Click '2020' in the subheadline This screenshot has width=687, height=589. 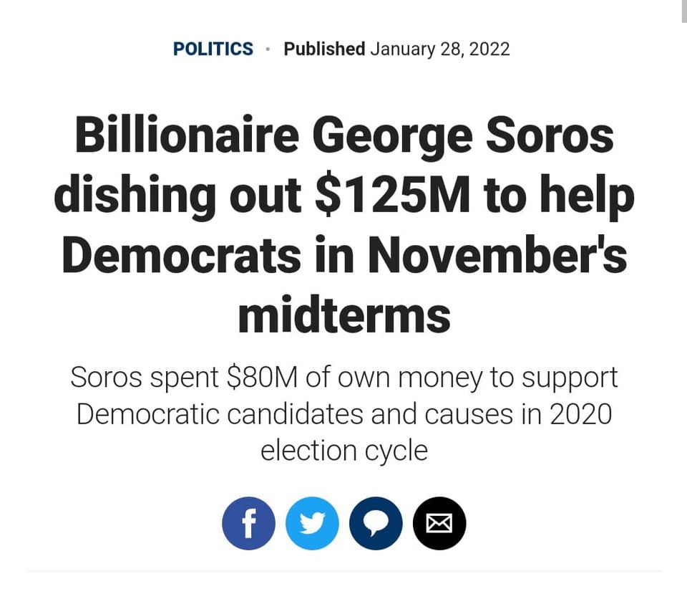[580, 414]
